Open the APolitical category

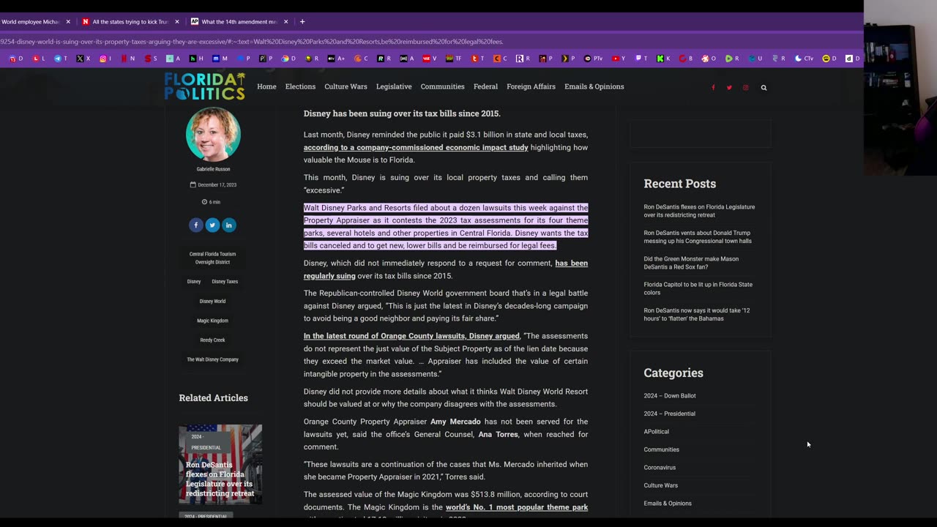click(x=656, y=432)
